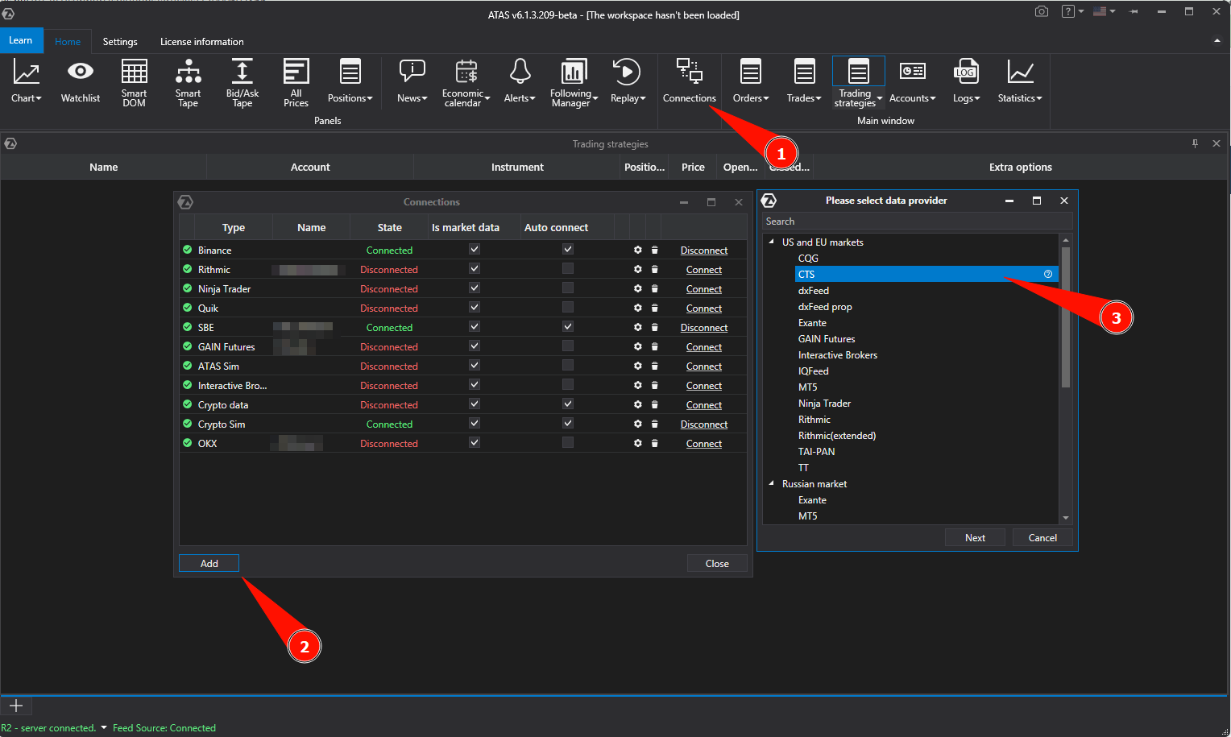Image resolution: width=1231 pixels, height=737 pixels.
Task: Start the Replay icon
Action: [x=627, y=72]
